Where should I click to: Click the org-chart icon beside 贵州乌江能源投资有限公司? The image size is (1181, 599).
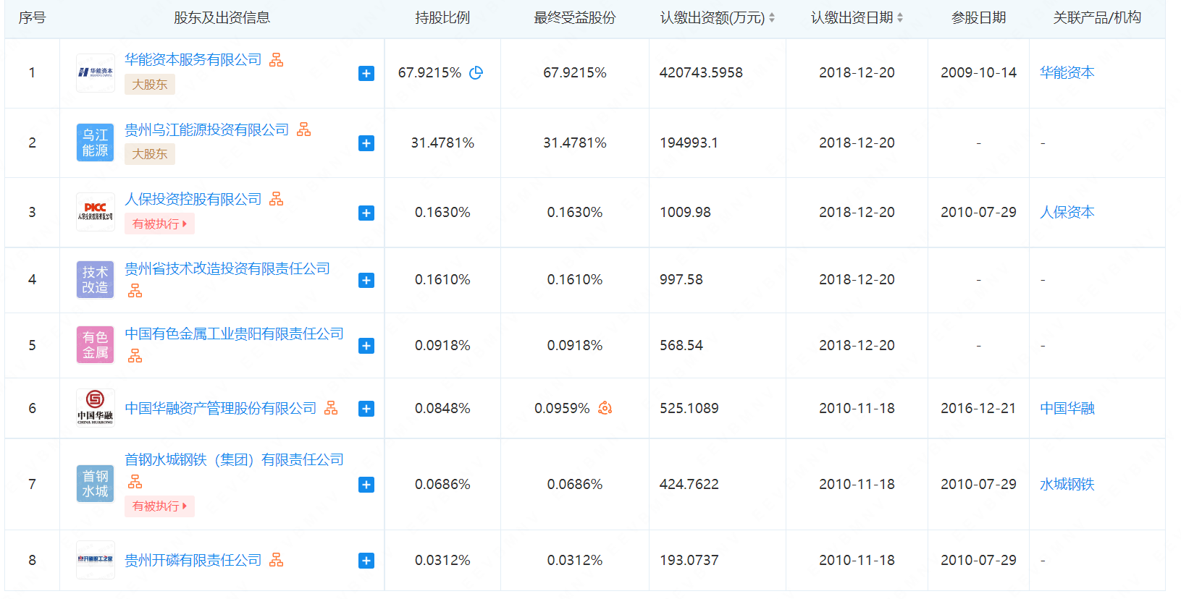pos(304,129)
